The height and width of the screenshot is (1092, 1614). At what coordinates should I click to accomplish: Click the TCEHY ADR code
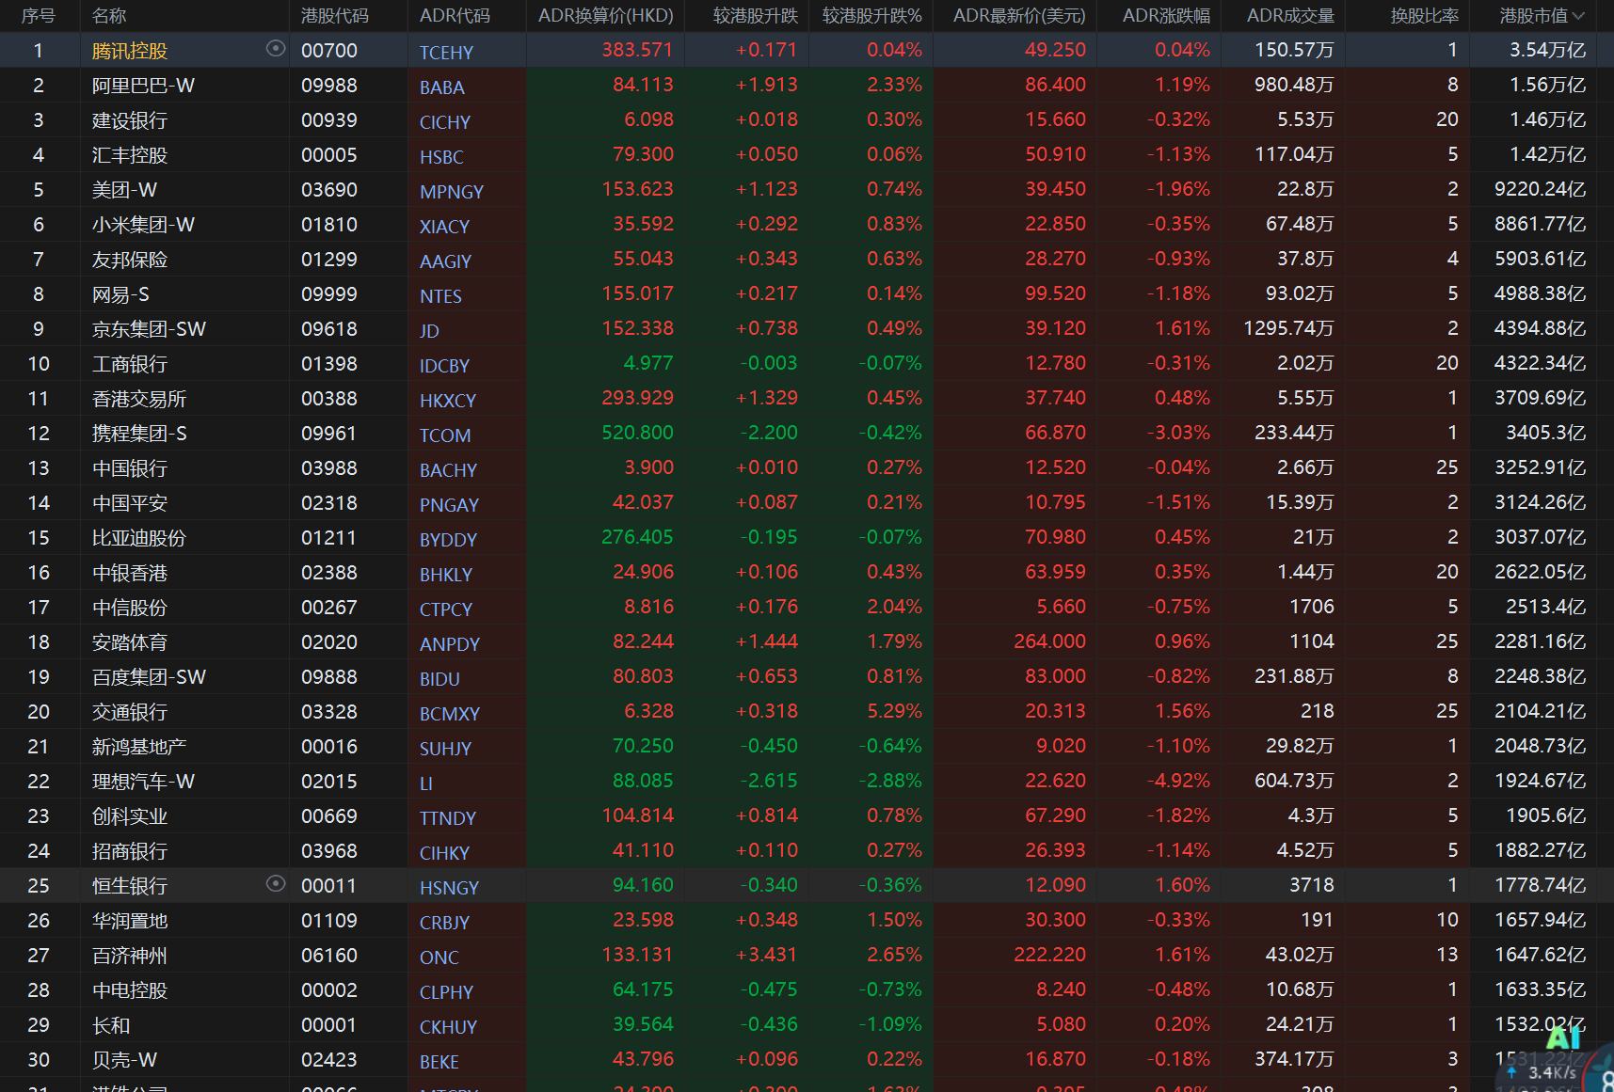click(x=446, y=53)
